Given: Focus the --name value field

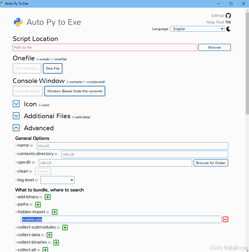Looking at the screenshot, I should pos(132,146).
